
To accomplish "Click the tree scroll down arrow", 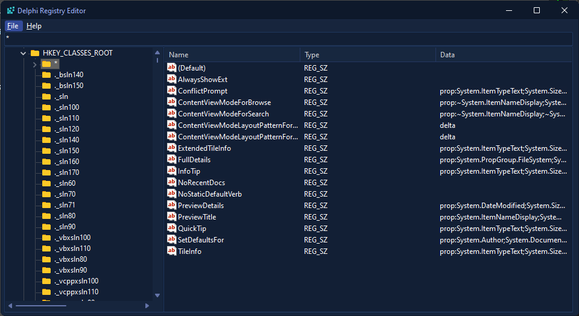I will tap(157, 295).
